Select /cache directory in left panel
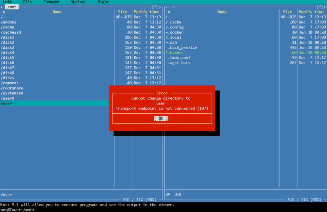The width and height of the screenshot is (327, 212). pos(81,27)
